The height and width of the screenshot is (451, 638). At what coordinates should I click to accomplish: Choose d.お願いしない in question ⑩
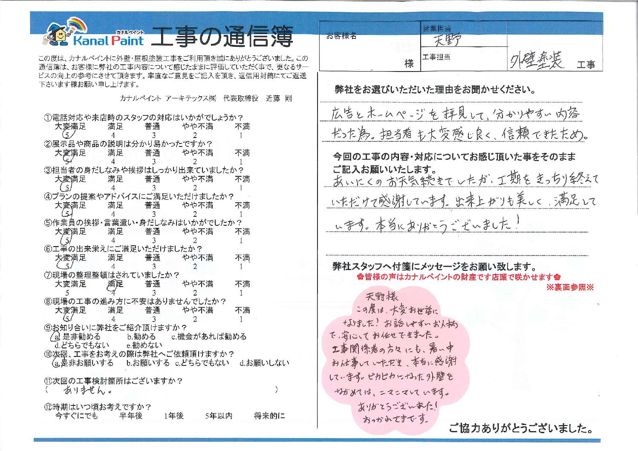(x=264, y=363)
